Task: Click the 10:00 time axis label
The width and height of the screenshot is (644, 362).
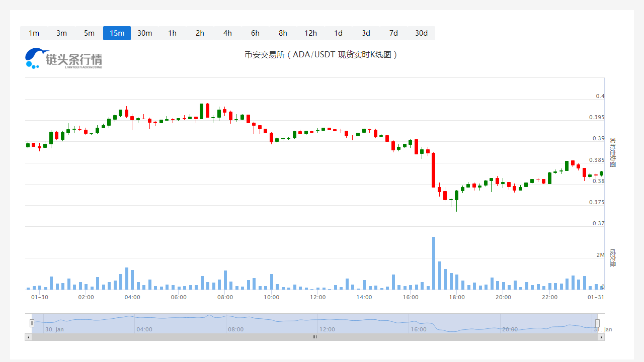Action: tap(271, 297)
